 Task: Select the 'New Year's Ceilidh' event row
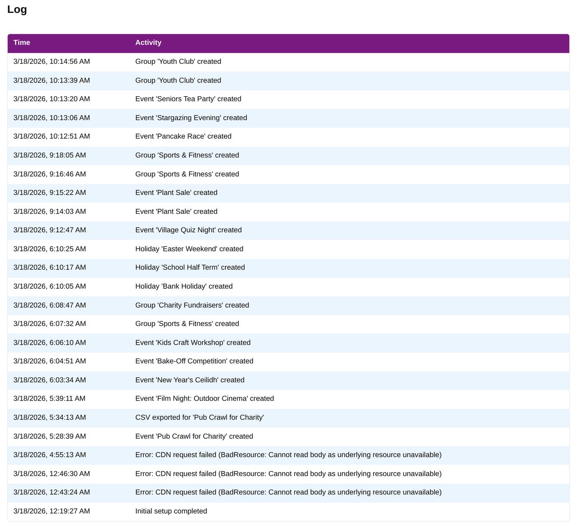tap(190, 380)
